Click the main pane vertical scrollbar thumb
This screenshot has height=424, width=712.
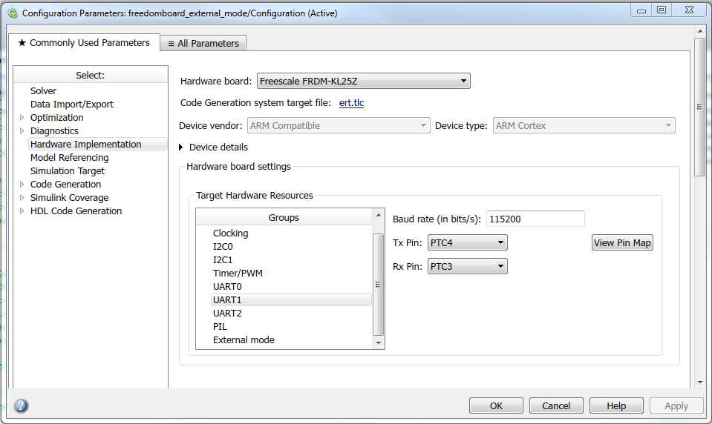[x=699, y=107]
